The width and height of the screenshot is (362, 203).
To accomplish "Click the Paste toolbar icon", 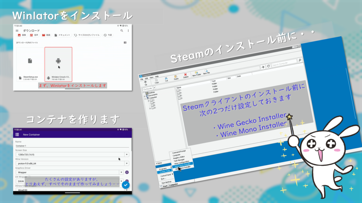I will (176, 78).
